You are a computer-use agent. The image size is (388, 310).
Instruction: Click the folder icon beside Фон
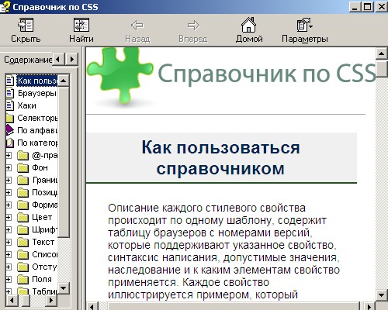23,167
